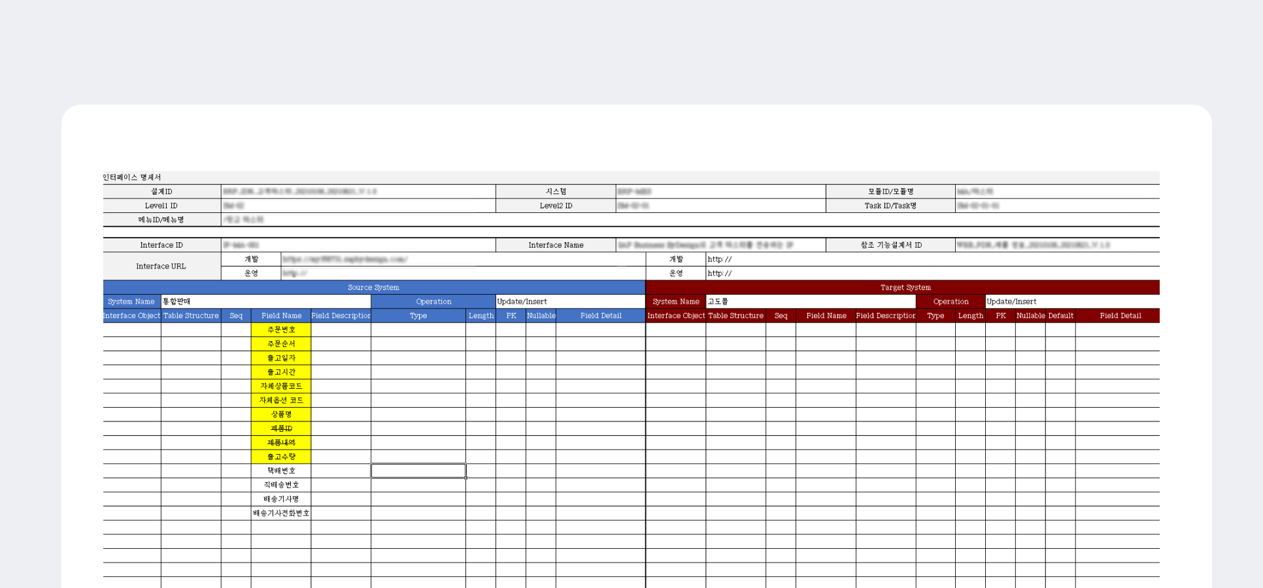Click the yellow '출고수량' field cell
This screenshot has width=1263, height=588.
coord(281,457)
